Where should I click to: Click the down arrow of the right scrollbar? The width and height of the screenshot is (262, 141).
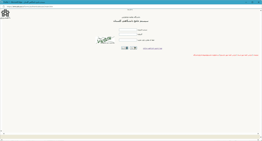click(x=261, y=137)
